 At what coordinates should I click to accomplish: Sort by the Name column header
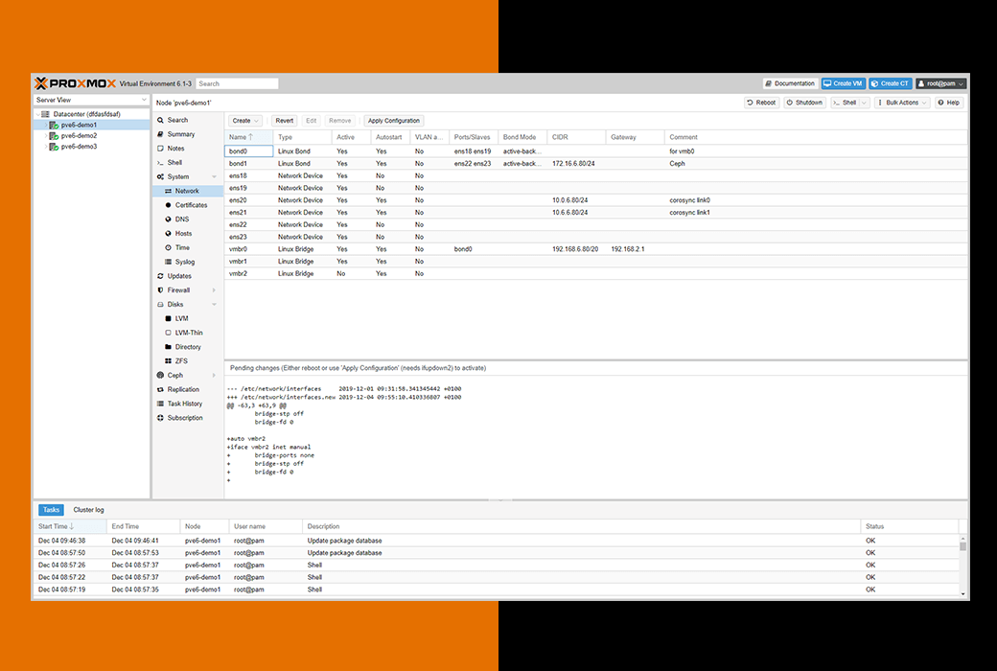coord(248,137)
